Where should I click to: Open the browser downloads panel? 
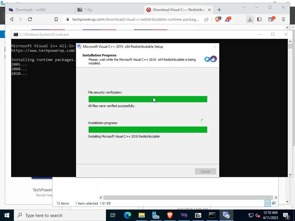[250, 19]
